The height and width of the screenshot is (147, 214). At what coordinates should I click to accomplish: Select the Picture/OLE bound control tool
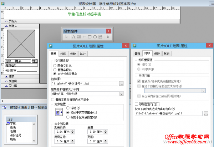point(100,37)
